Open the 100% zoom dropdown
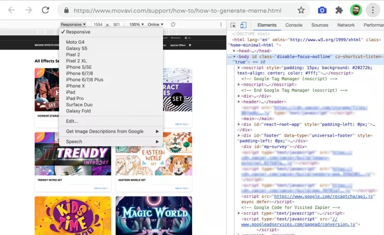This screenshot has height=235, width=384. pyautogui.click(x=137, y=24)
